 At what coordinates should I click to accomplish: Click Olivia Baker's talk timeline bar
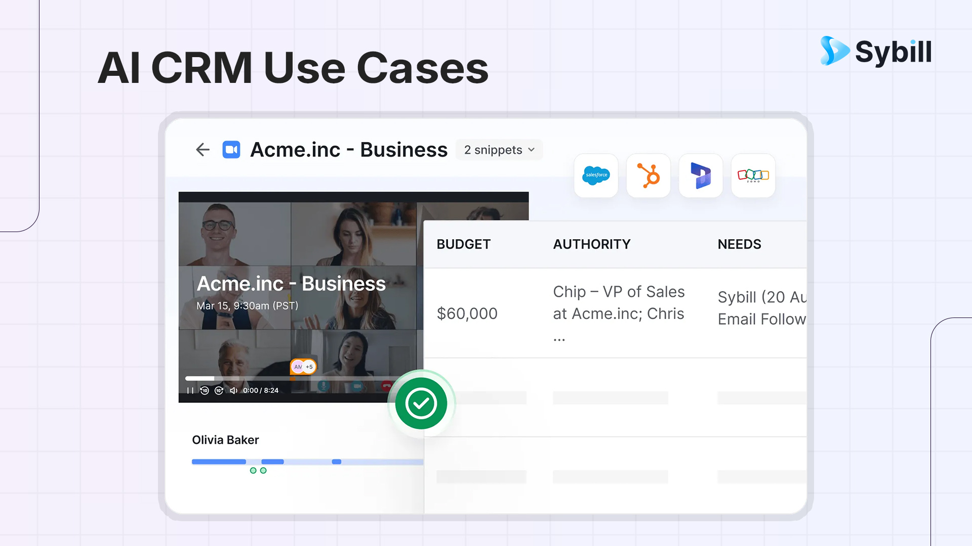[307, 462]
